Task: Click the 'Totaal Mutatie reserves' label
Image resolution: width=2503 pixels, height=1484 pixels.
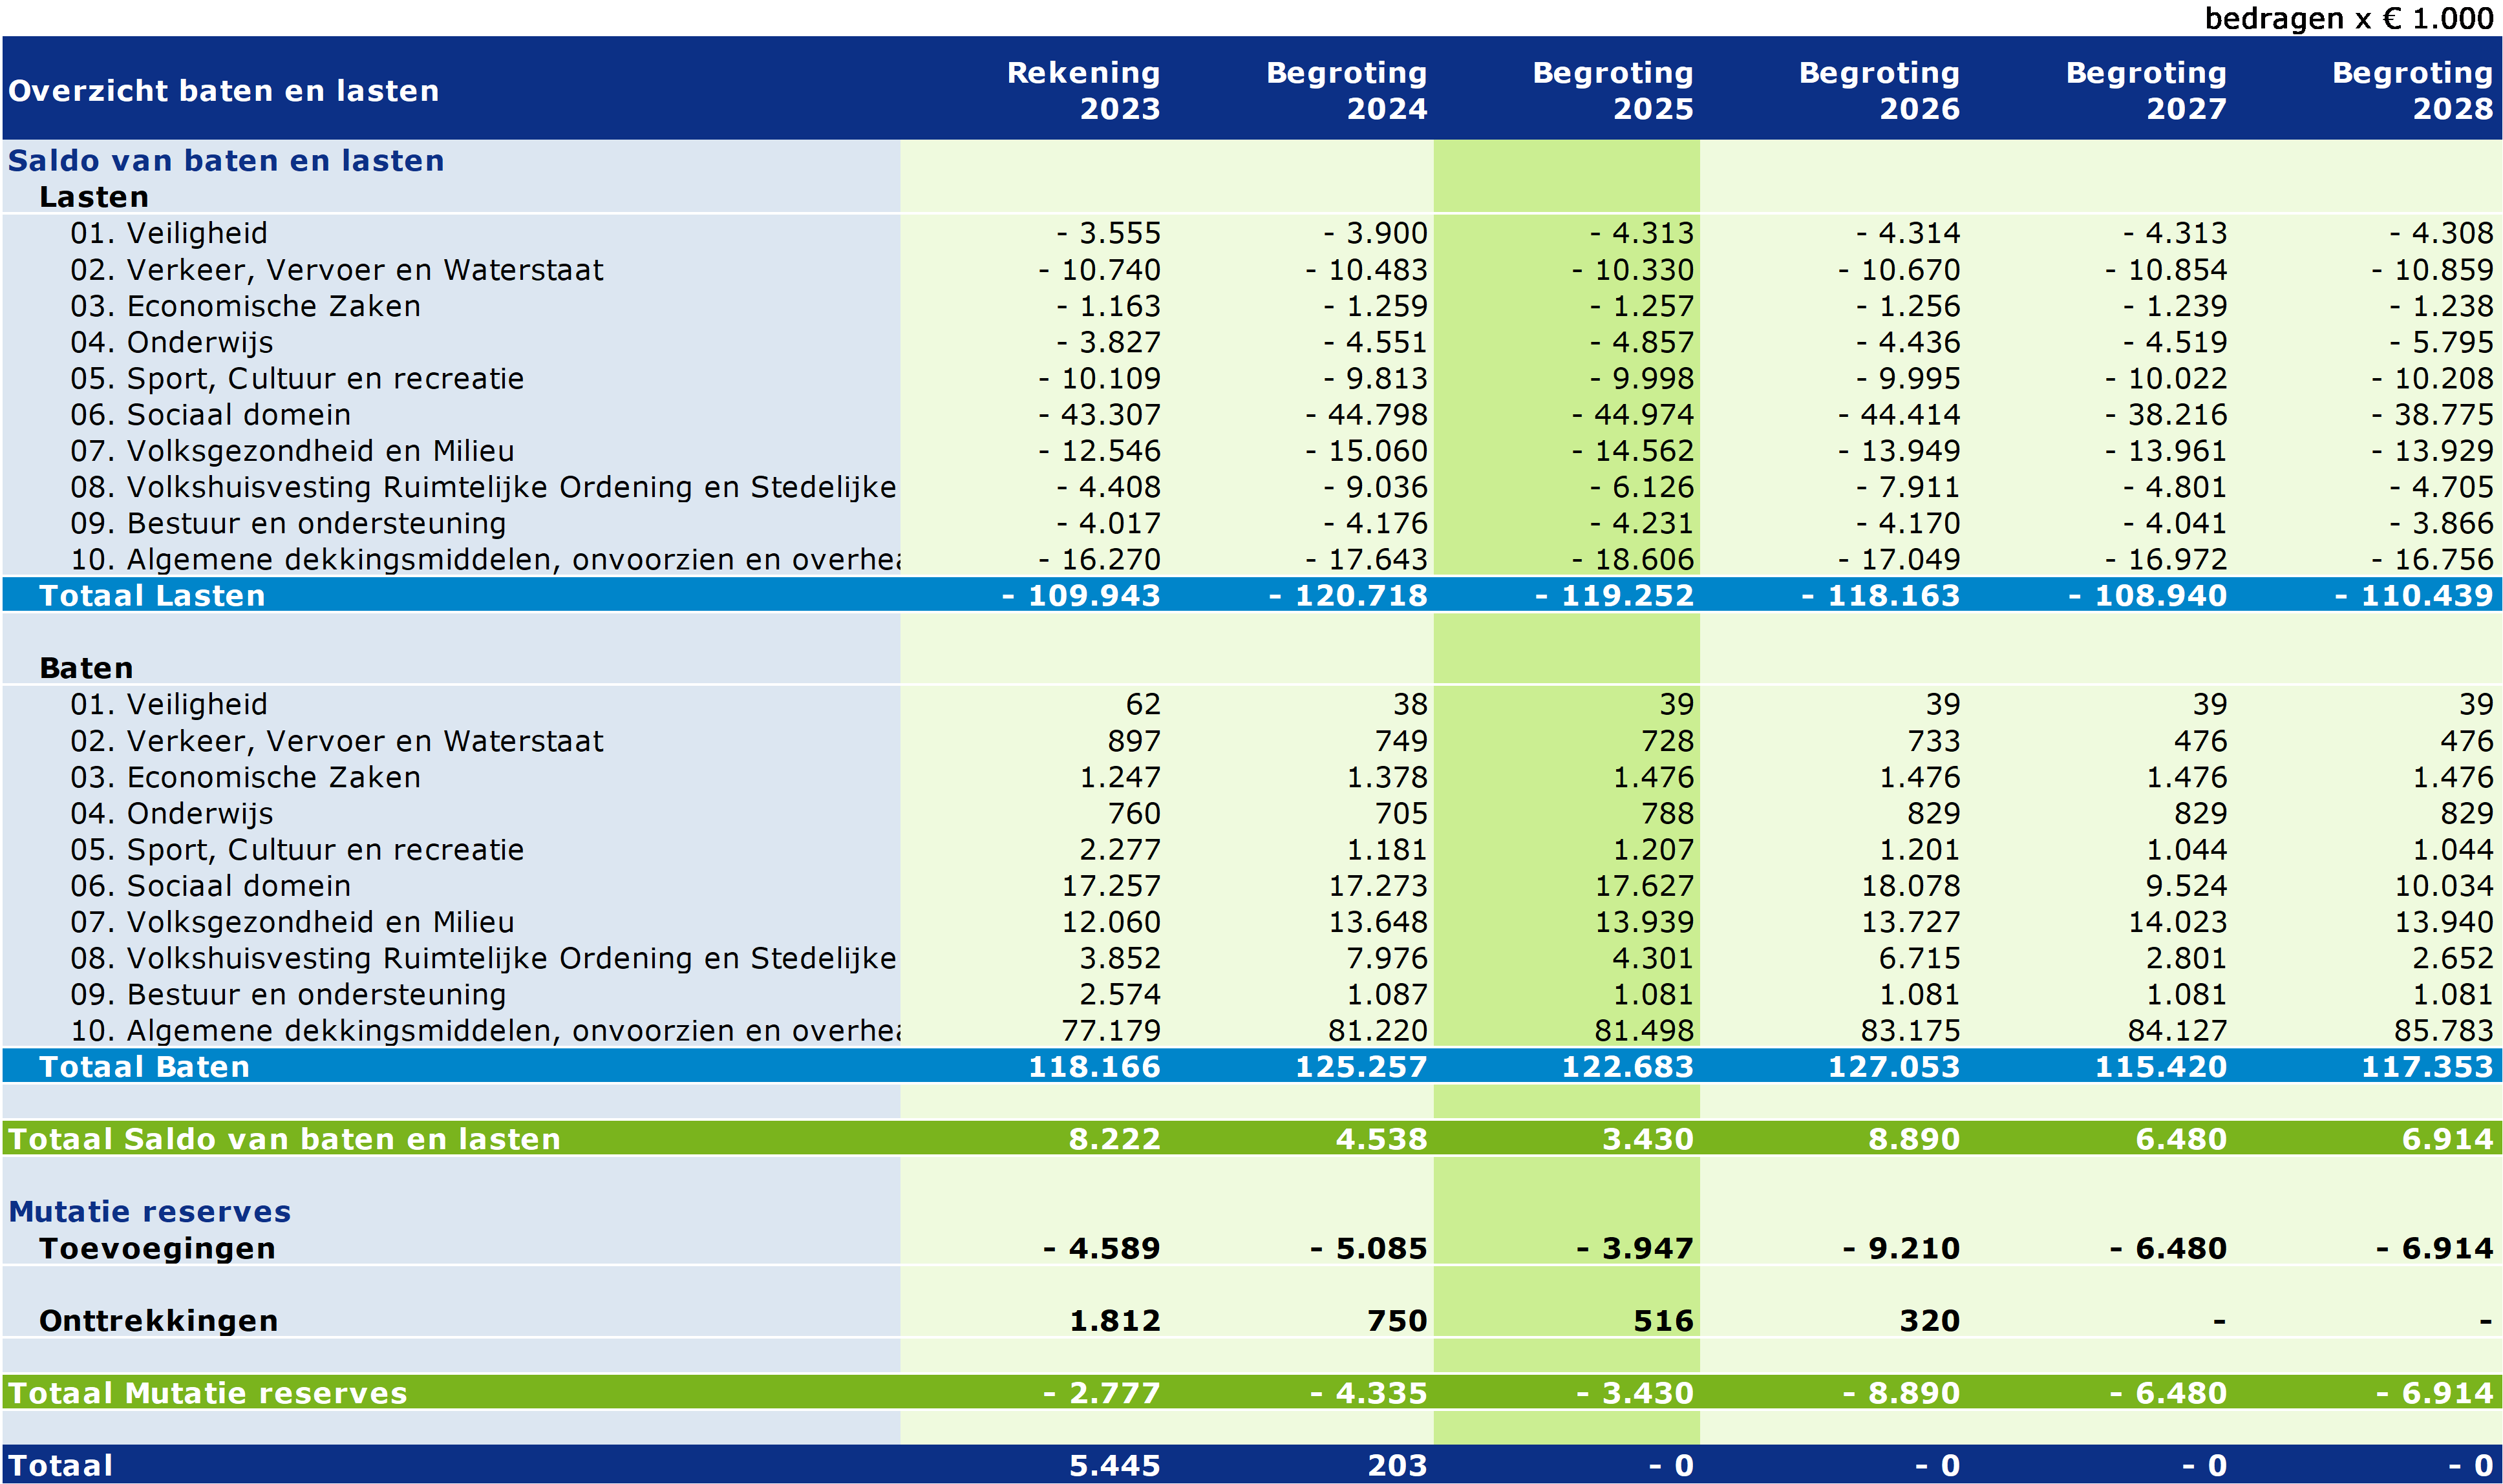Action: pyautogui.click(x=208, y=1393)
